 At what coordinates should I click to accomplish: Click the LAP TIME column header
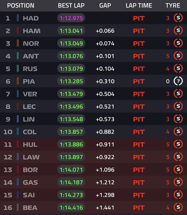pyautogui.click(x=139, y=5)
